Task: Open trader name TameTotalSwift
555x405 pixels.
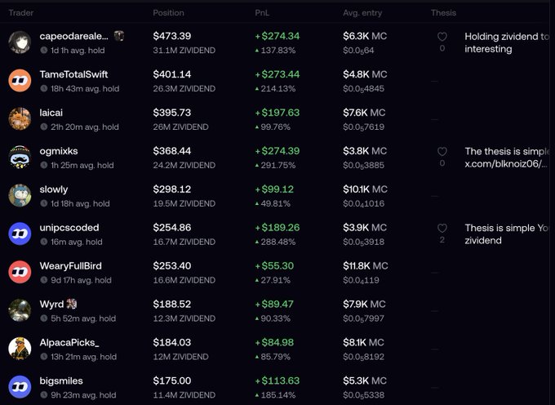Action: point(73,74)
